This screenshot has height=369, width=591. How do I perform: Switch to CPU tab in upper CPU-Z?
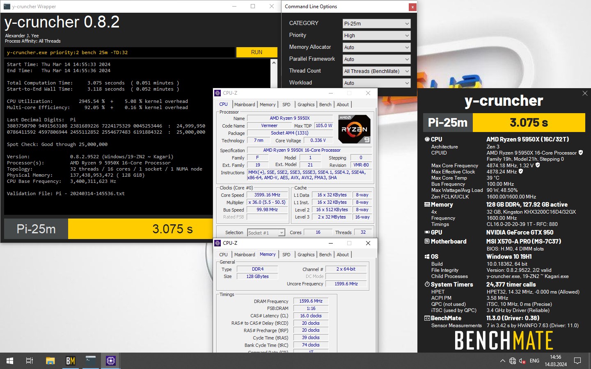click(223, 105)
